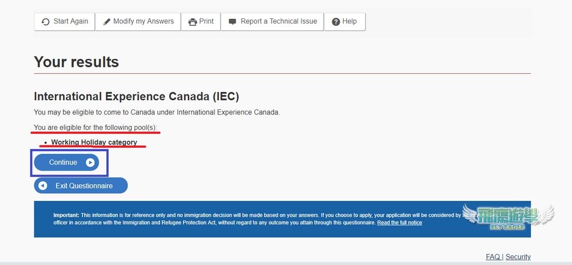Continue to the next step

point(66,163)
